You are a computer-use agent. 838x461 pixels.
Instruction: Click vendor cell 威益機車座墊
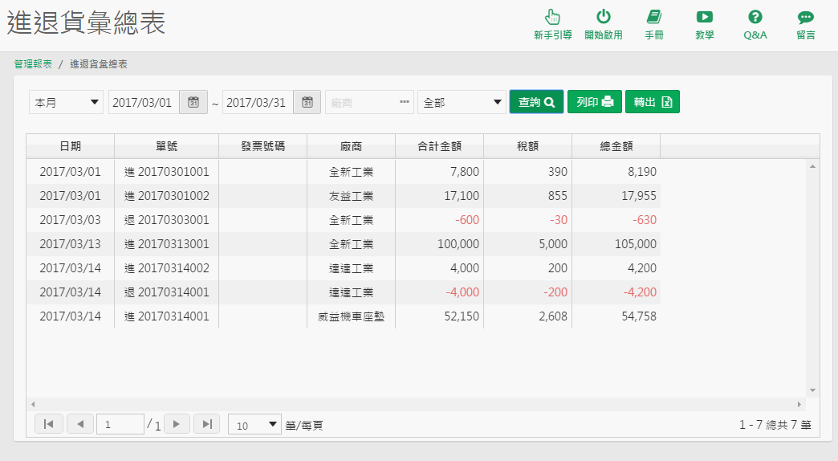(351, 316)
